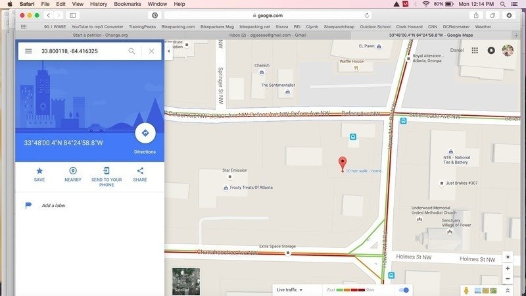Click the coordinates search input field

(79, 51)
